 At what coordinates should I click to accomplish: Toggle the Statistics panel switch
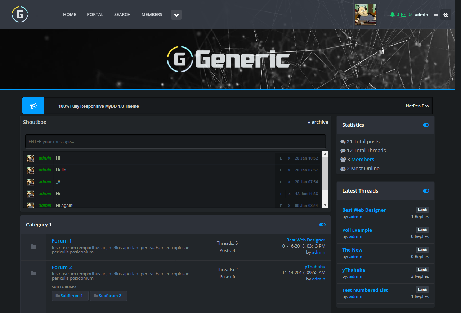click(x=426, y=125)
